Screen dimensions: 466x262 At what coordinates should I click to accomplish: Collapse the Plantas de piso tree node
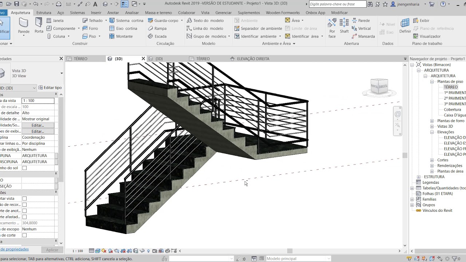tap(432, 82)
